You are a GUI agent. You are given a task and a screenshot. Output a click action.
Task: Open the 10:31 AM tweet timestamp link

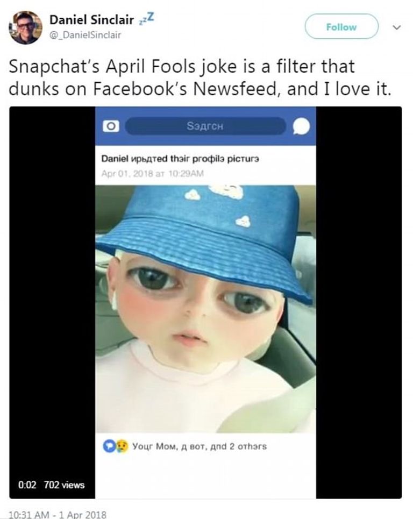[58, 515]
